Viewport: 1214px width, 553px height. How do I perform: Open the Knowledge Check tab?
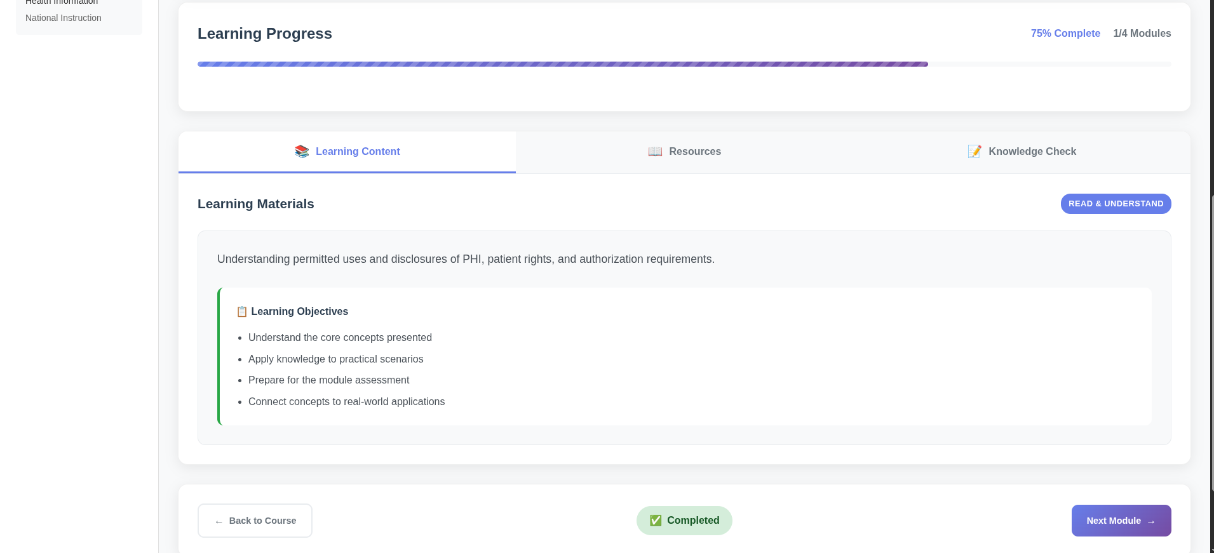pos(1032,152)
